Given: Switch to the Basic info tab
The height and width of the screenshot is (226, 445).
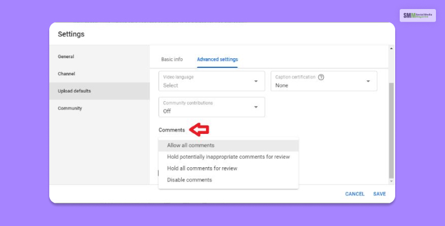Looking at the screenshot, I should click(x=172, y=59).
